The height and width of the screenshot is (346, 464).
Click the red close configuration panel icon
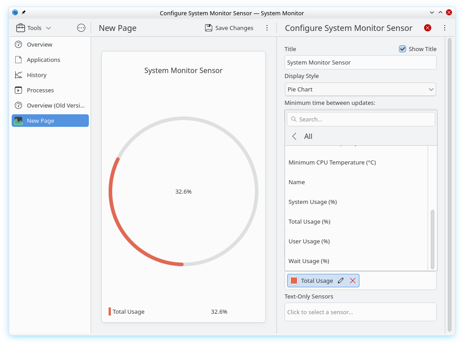[428, 28]
